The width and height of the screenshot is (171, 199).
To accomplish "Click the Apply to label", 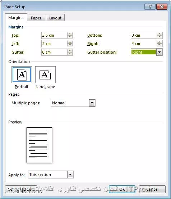I will coord(17,175).
